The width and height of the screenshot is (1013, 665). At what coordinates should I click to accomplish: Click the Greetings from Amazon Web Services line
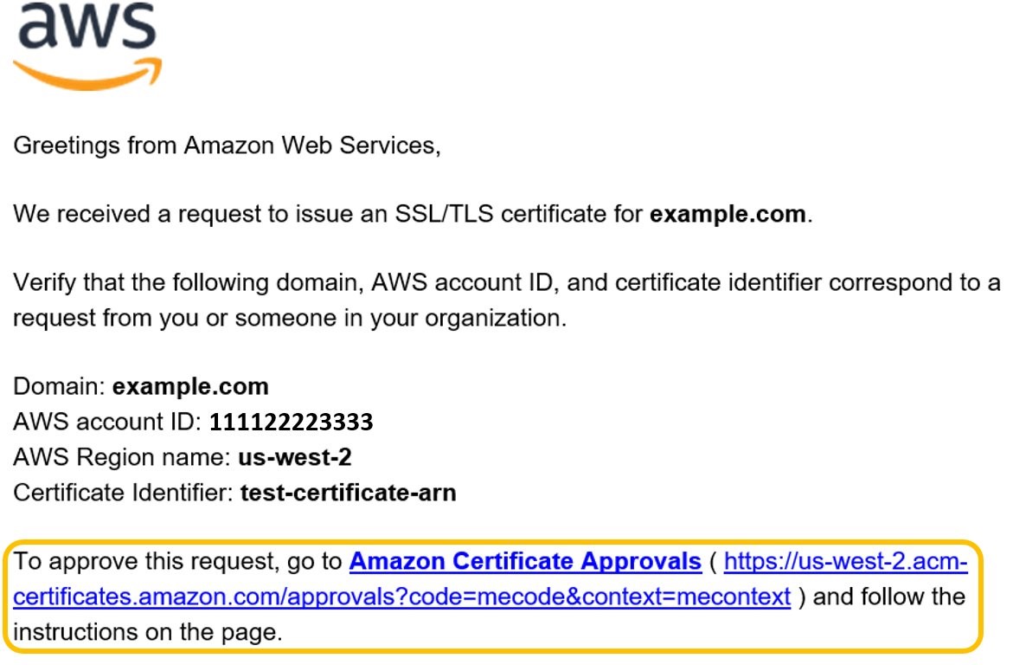click(227, 145)
